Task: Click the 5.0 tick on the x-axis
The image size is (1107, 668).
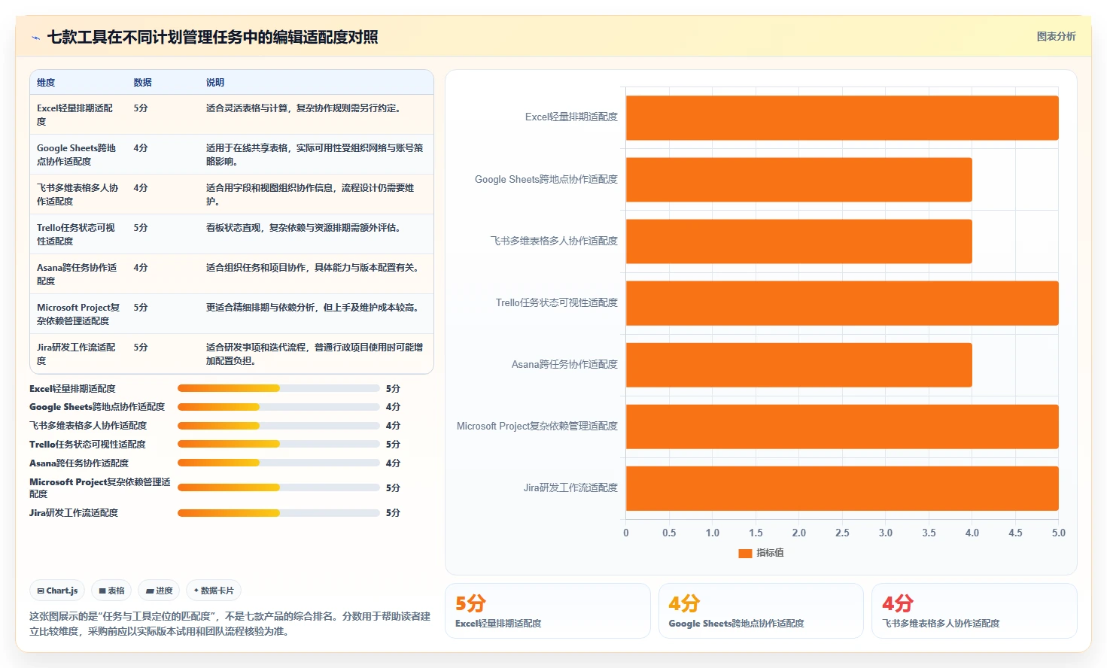Action: click(x=1058, y=533)
